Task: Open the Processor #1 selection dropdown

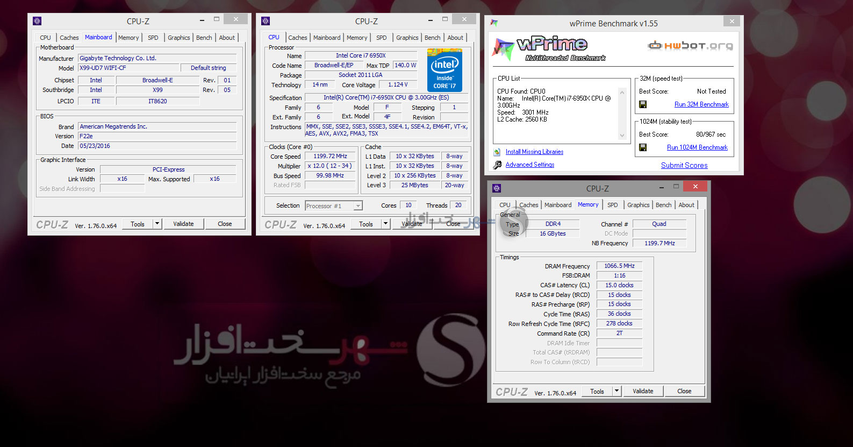Action: [358, 206]
